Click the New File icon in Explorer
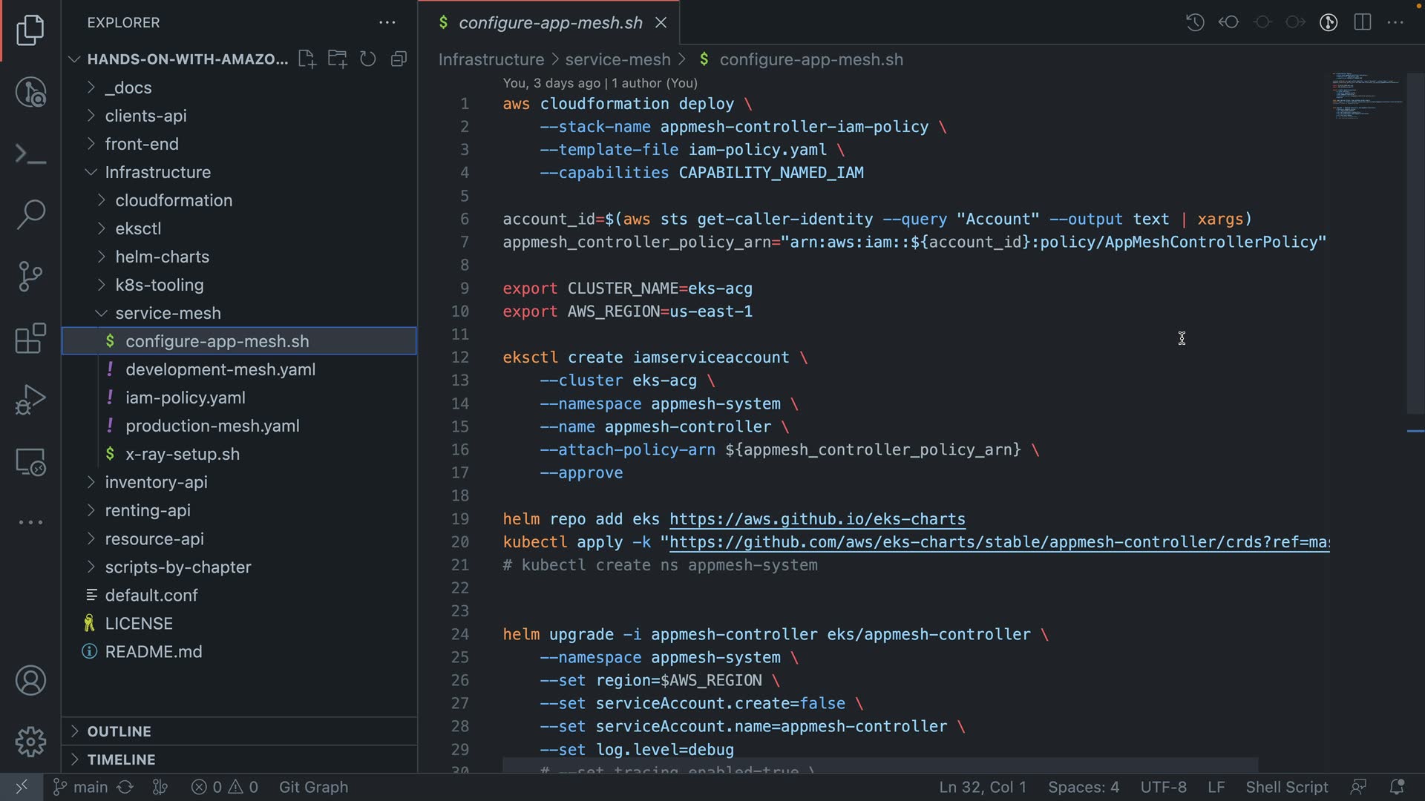This screenshot has height=801, width=1425. pos(307,59)
